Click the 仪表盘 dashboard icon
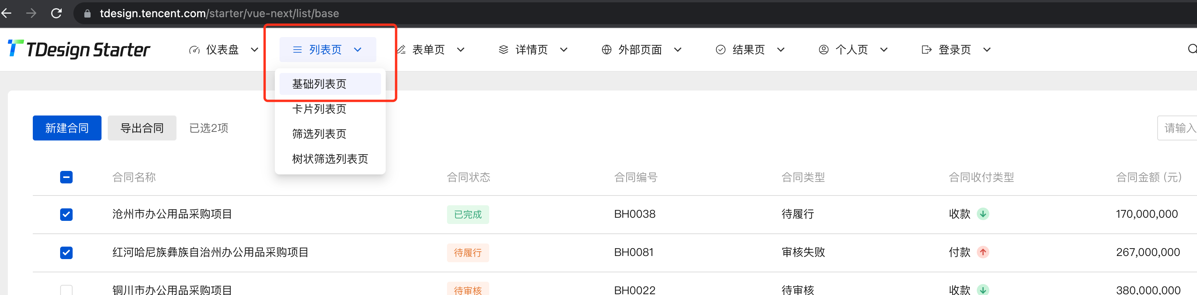 [195, 49]
